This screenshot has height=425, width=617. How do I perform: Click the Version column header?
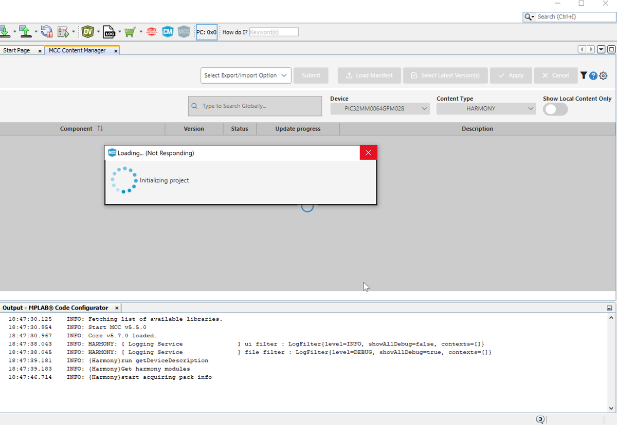pyautogui.click(x=194, y=129)
